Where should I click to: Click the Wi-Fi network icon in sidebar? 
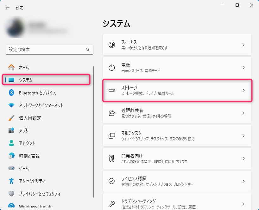(x=11, y=105)
